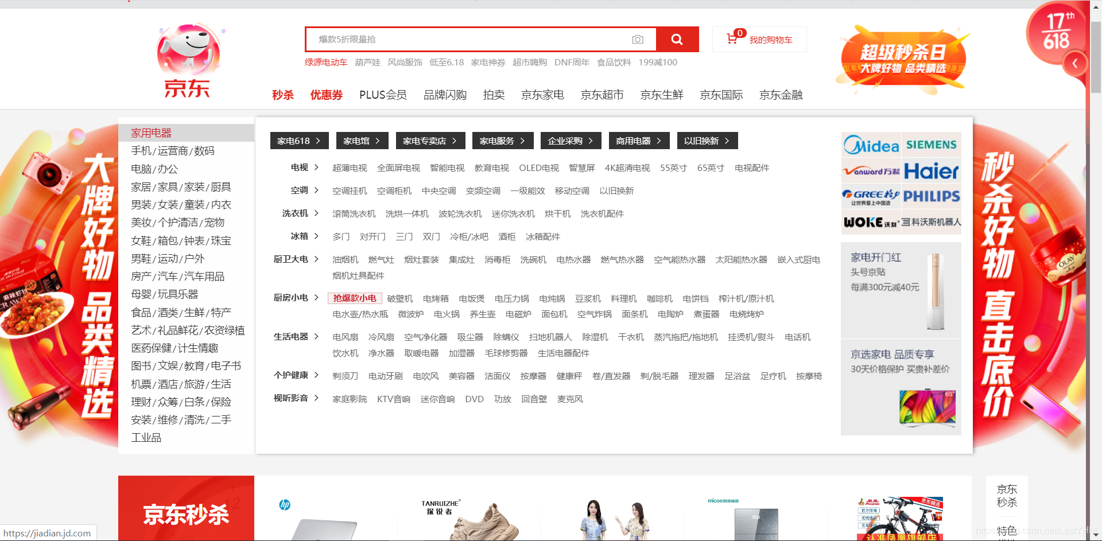Image resolution: width=1102 pixels, height=541 pixels.
Task: Select the 京东家电 navigation tab
Action: [x=542, y=95]
